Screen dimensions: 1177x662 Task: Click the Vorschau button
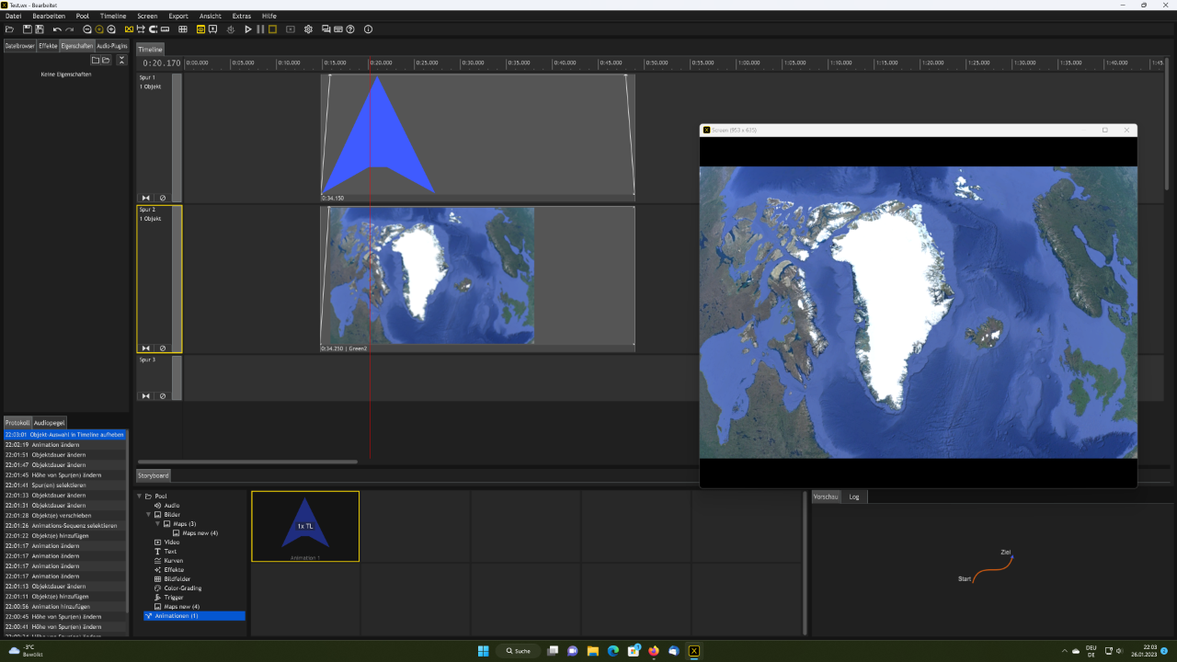click(826, 496)
